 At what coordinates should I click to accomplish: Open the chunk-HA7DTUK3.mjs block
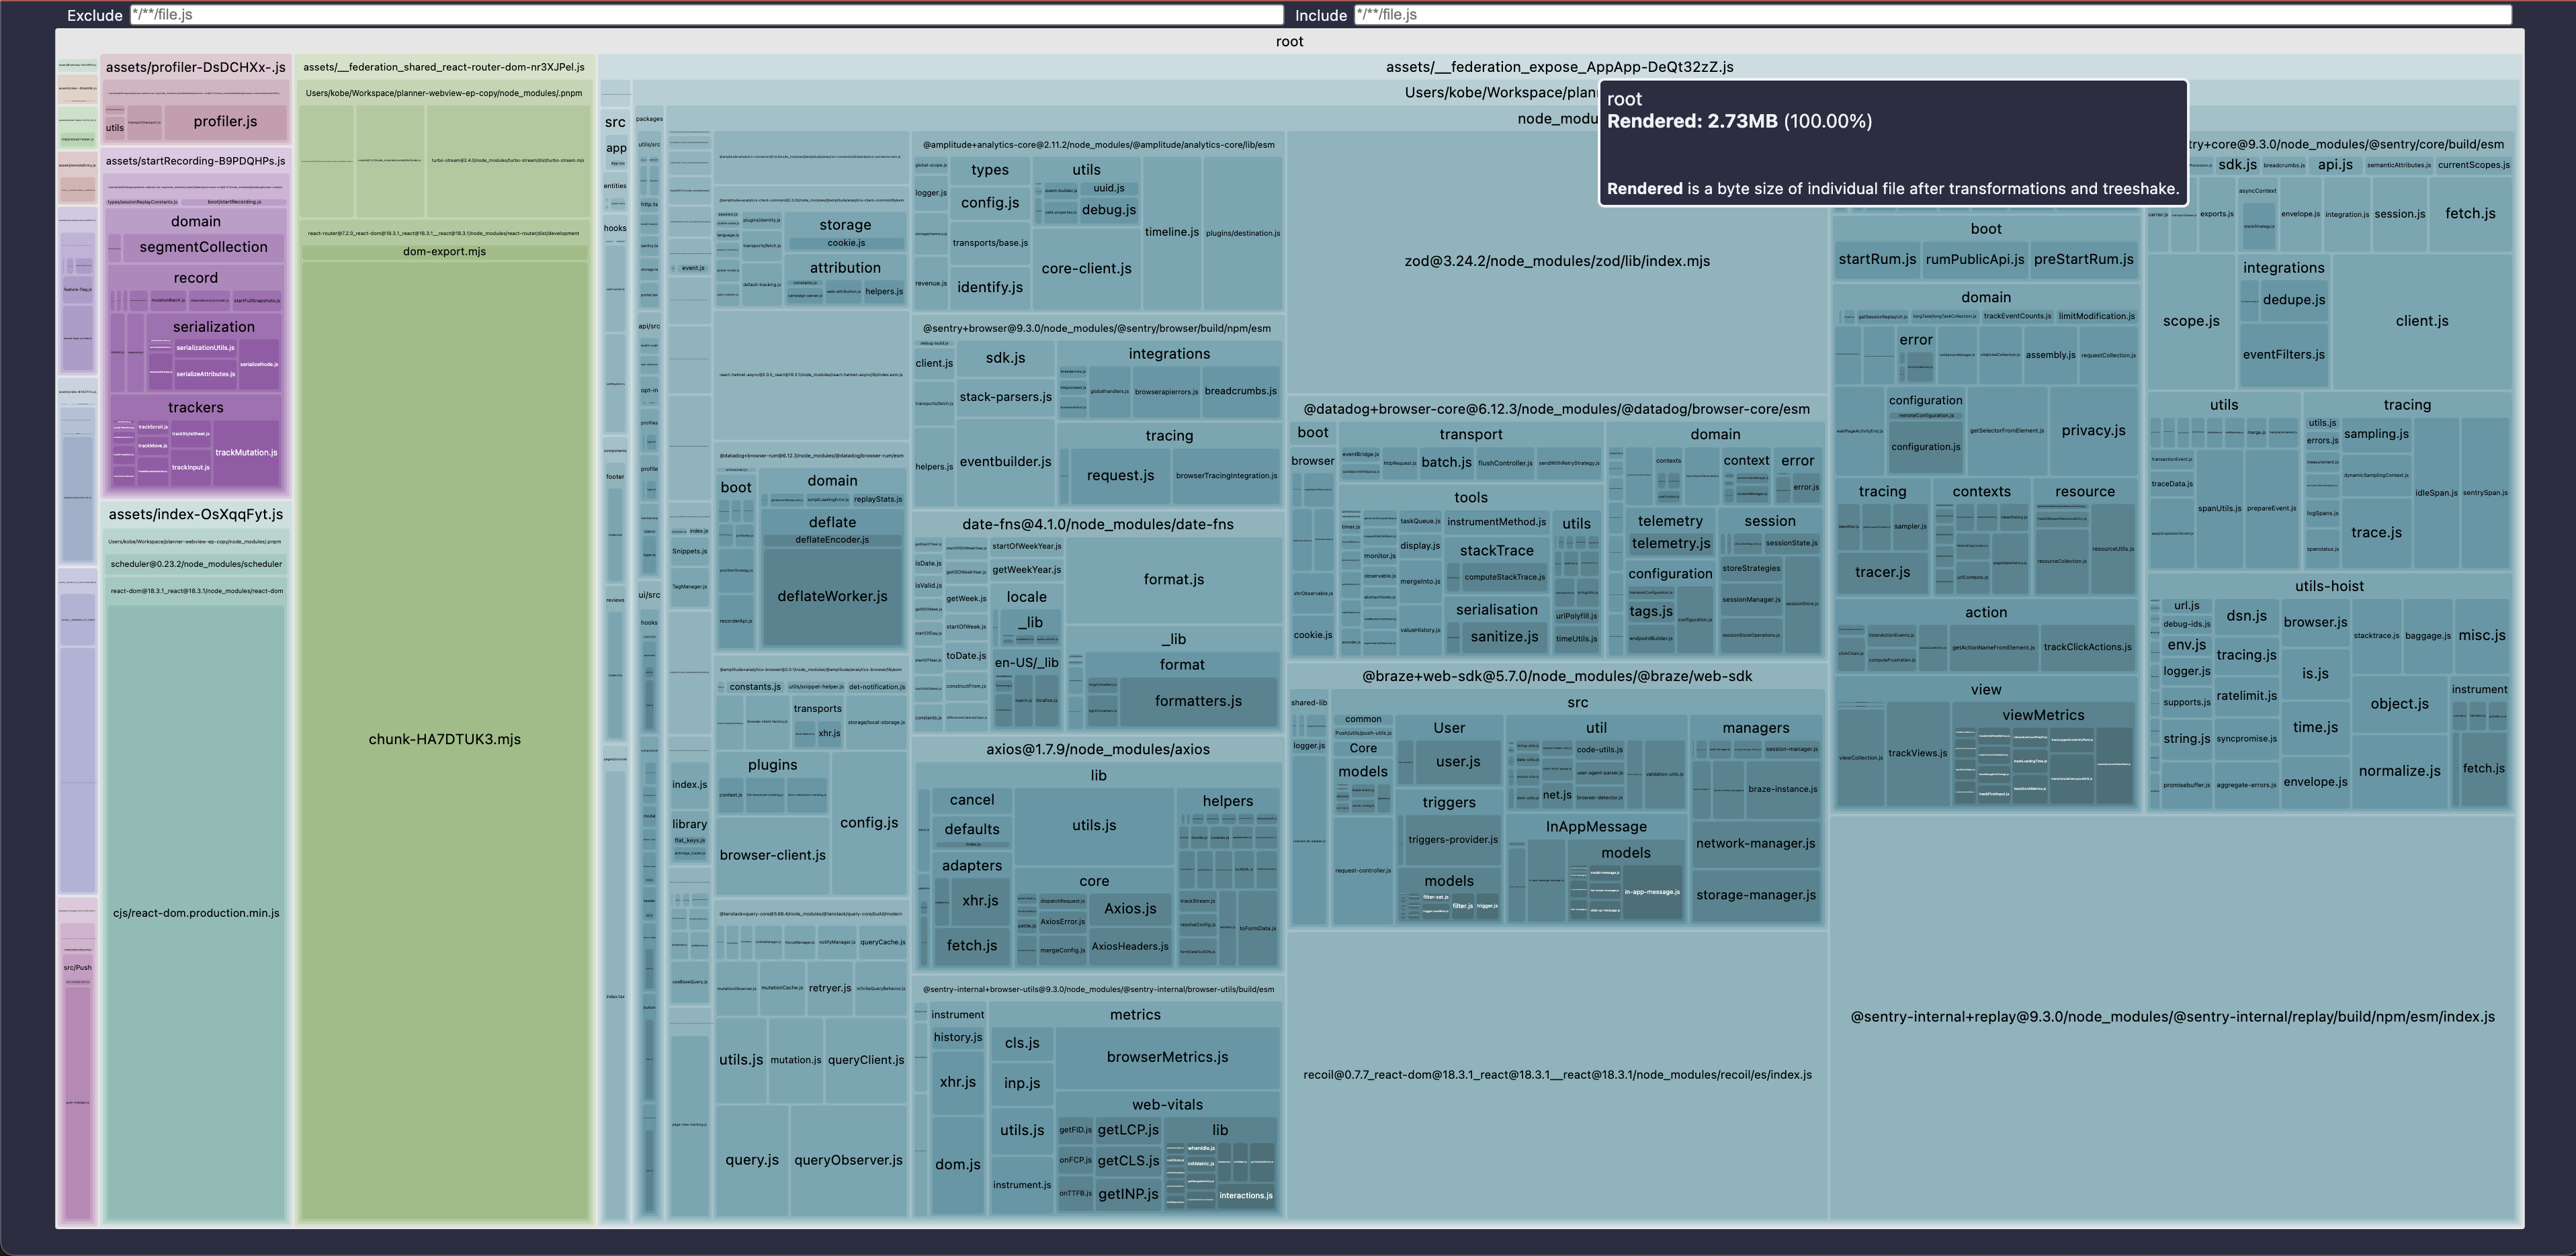pyautogui.click(x=444, y=740)
